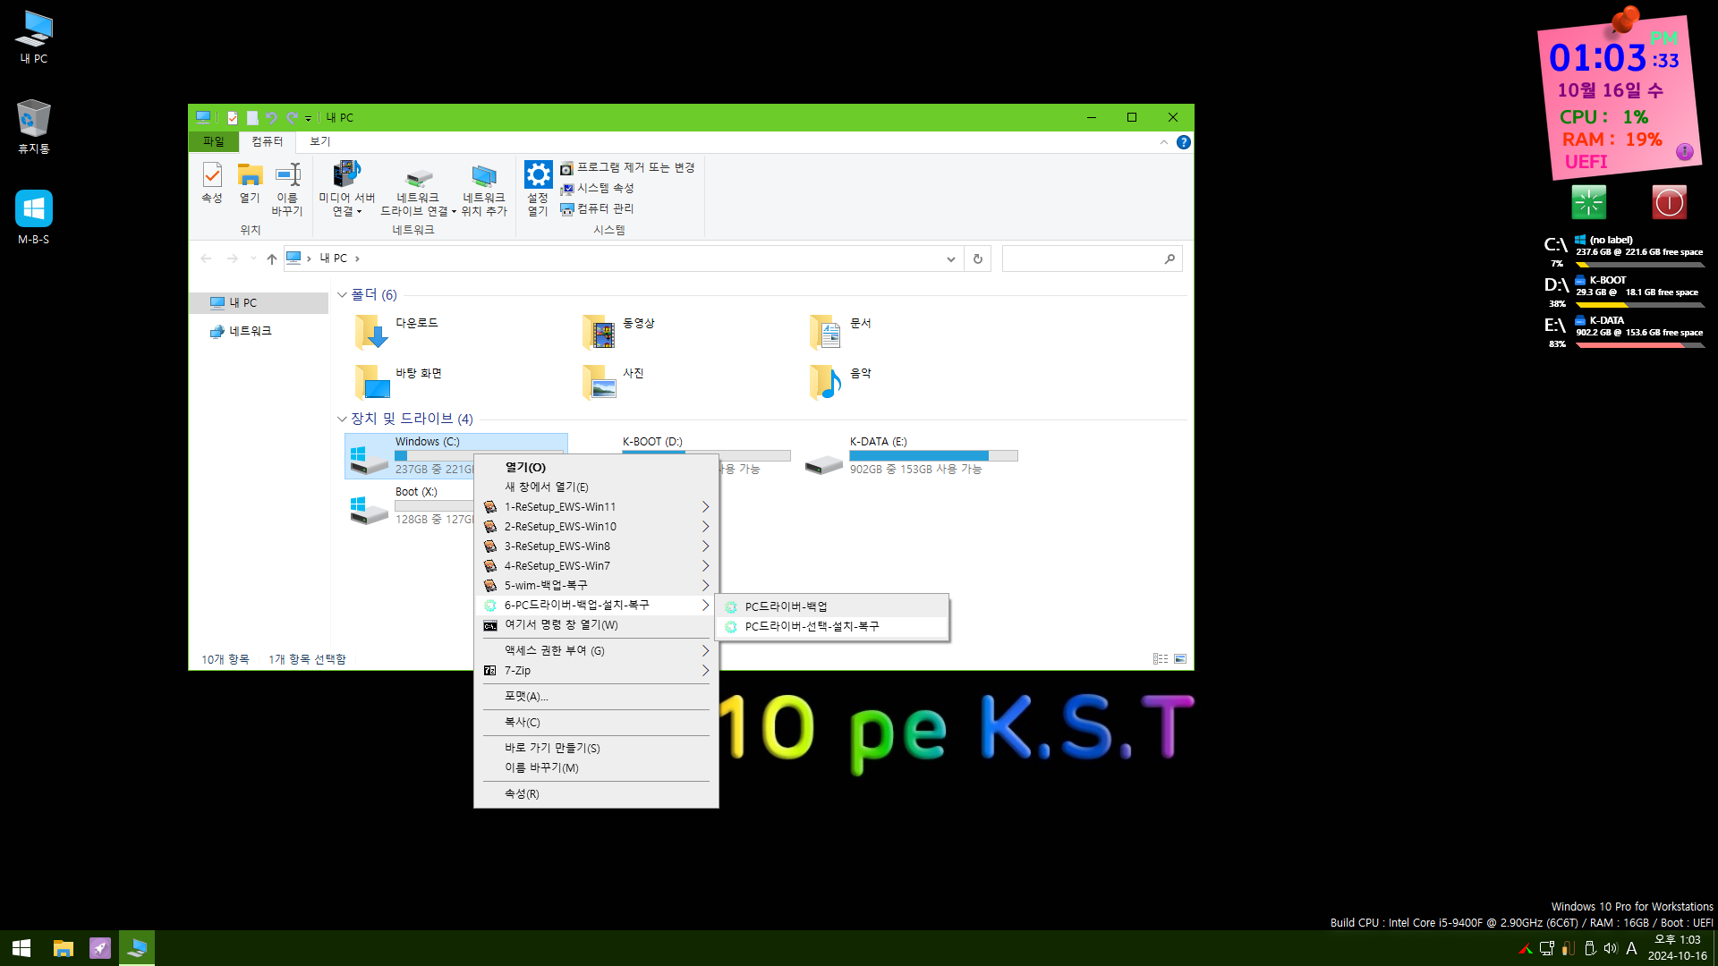Open the 사진 folder
Image resolution: width=1718 pixels, height=966 pixels.
click(x=614, y=381)
